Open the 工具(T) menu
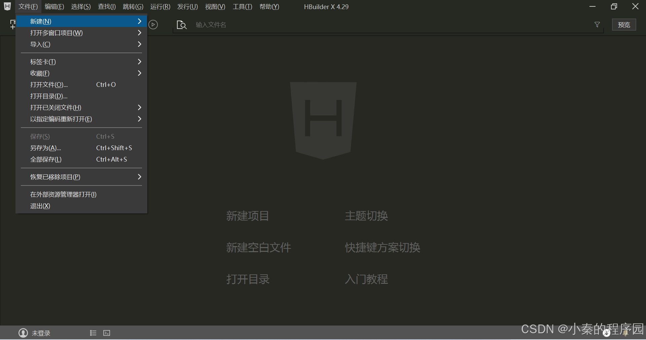This screenshot has width=646, height=340. [242, 7]
